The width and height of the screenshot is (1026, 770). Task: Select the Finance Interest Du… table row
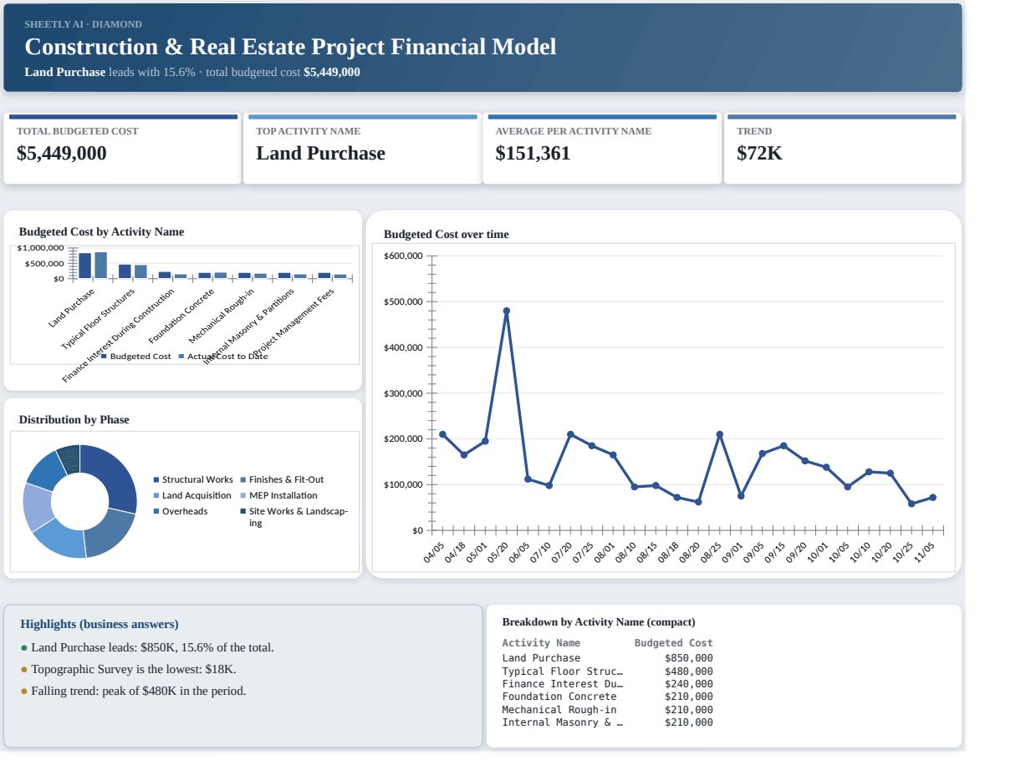608,684
